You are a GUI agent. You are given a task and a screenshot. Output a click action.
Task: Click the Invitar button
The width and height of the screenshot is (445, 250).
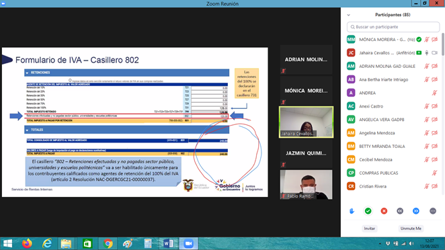[370, 228]
